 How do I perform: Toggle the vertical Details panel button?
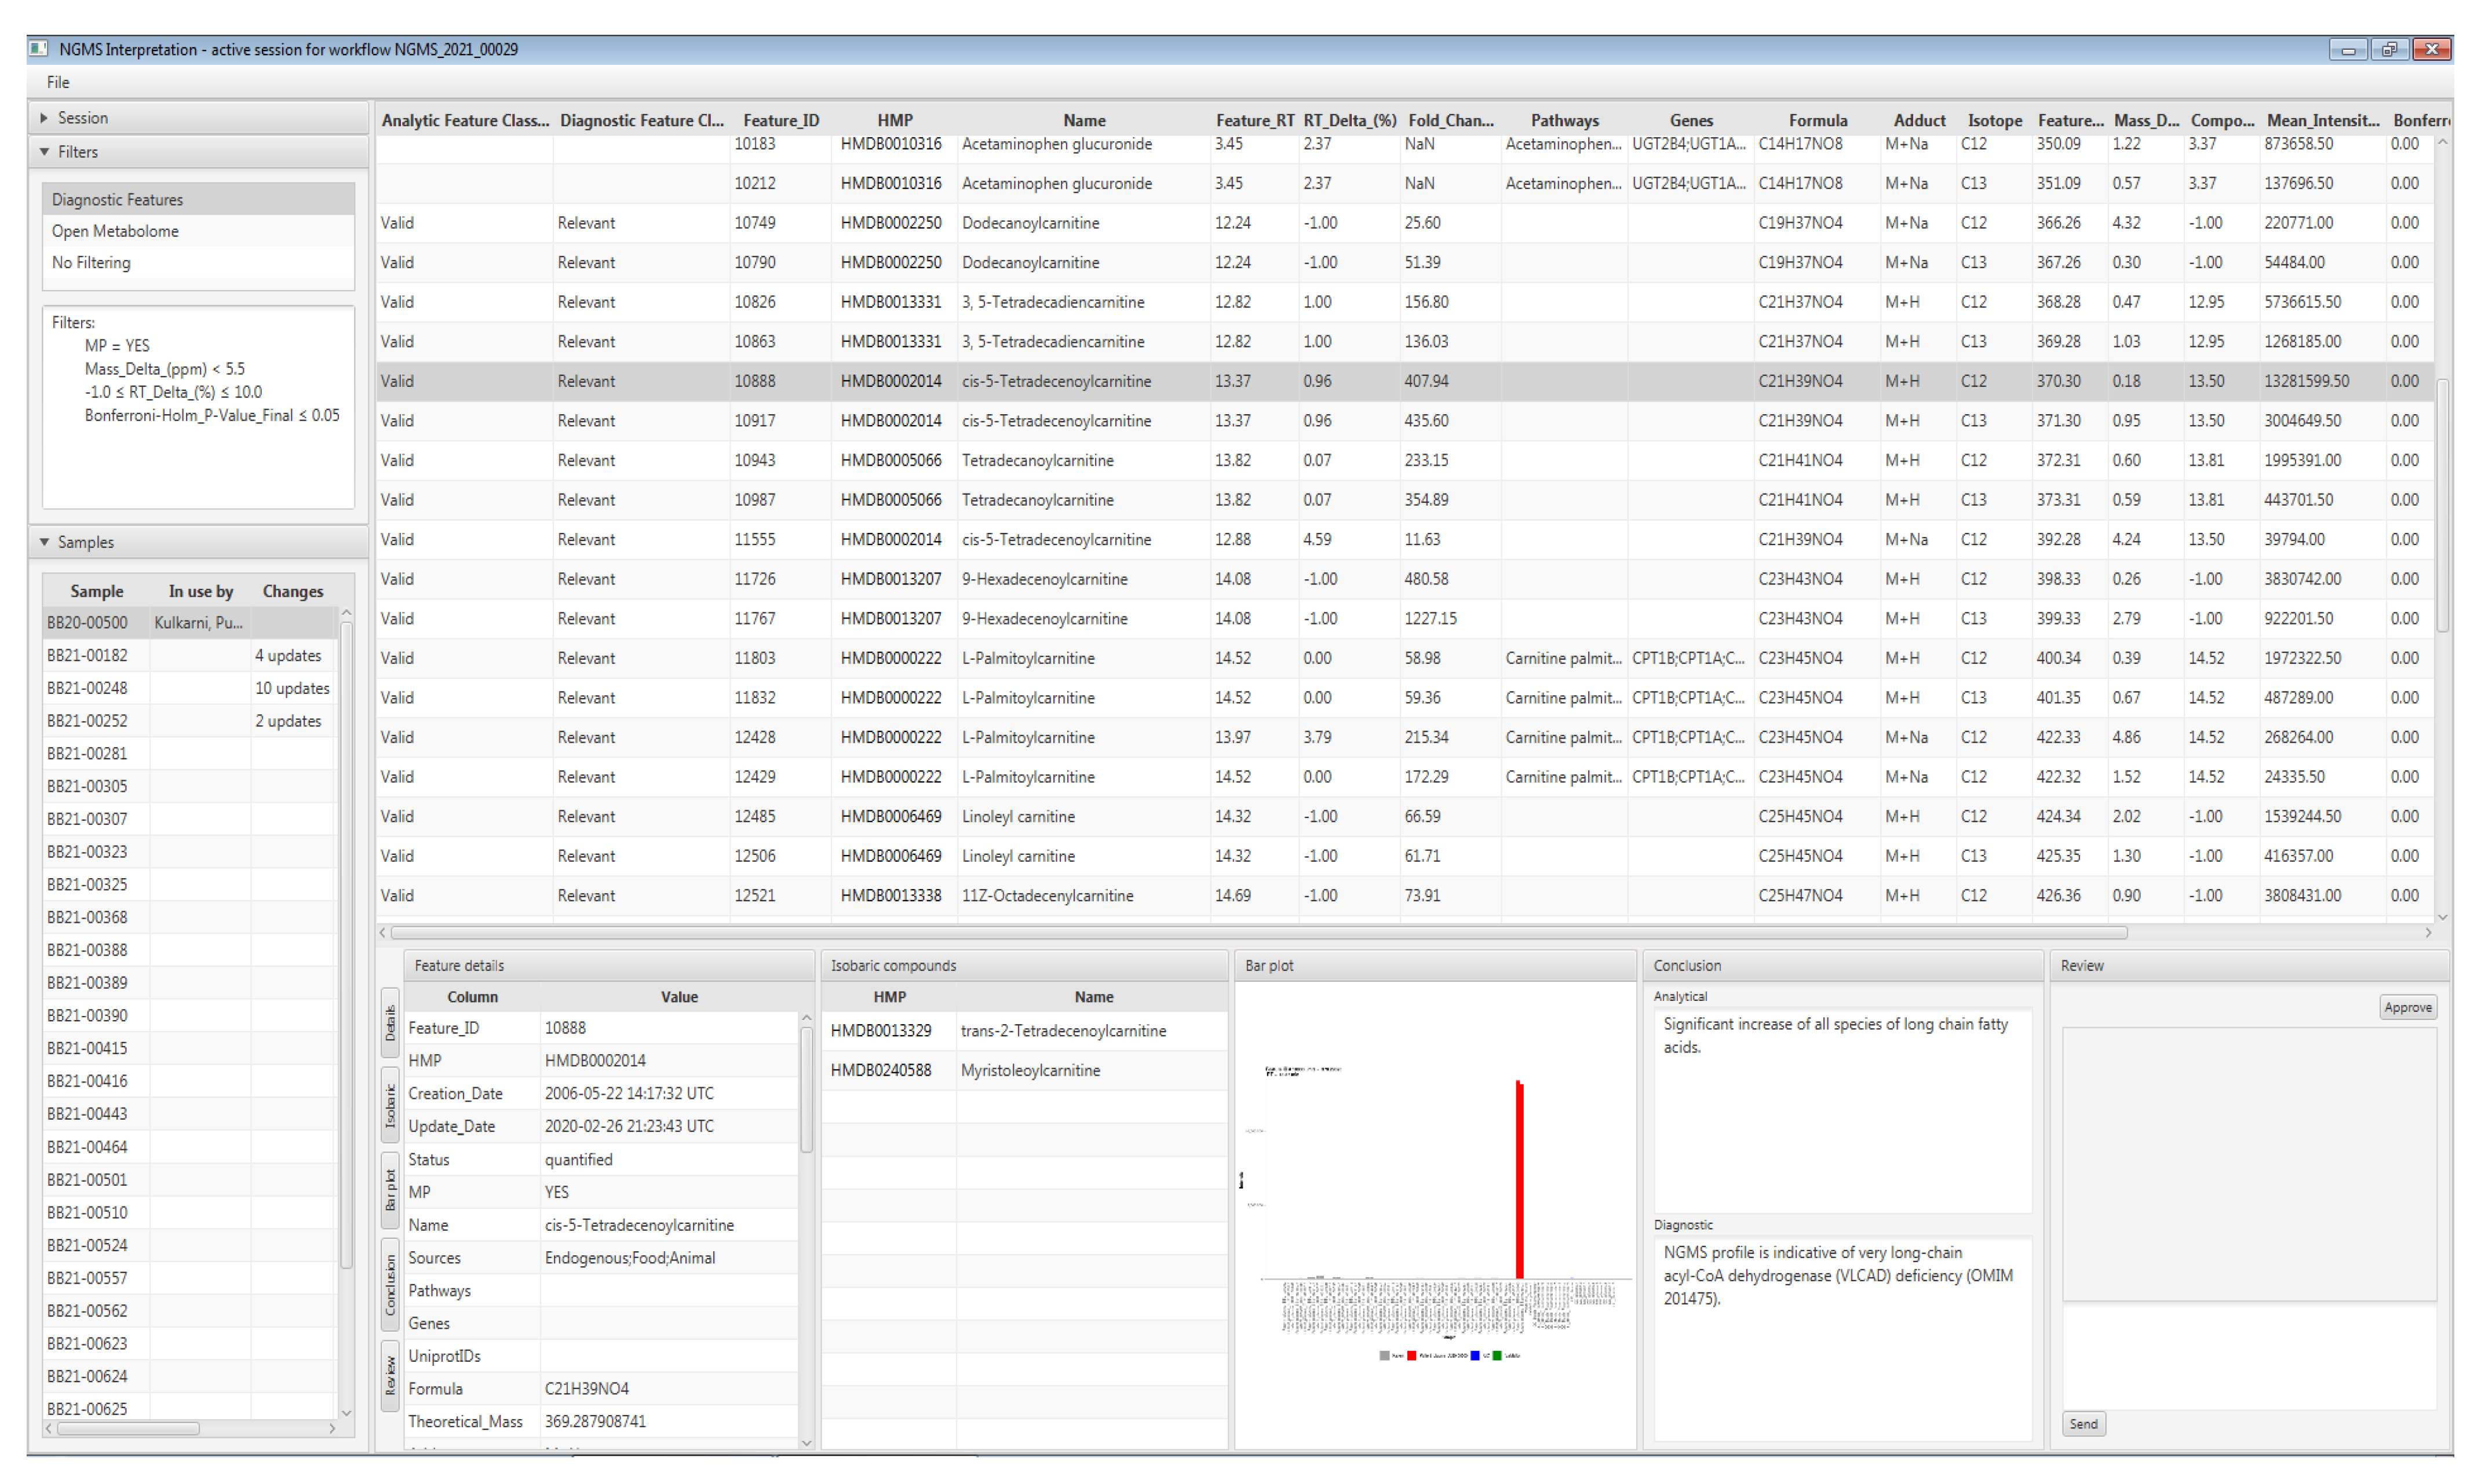[x=390, y=1024]
